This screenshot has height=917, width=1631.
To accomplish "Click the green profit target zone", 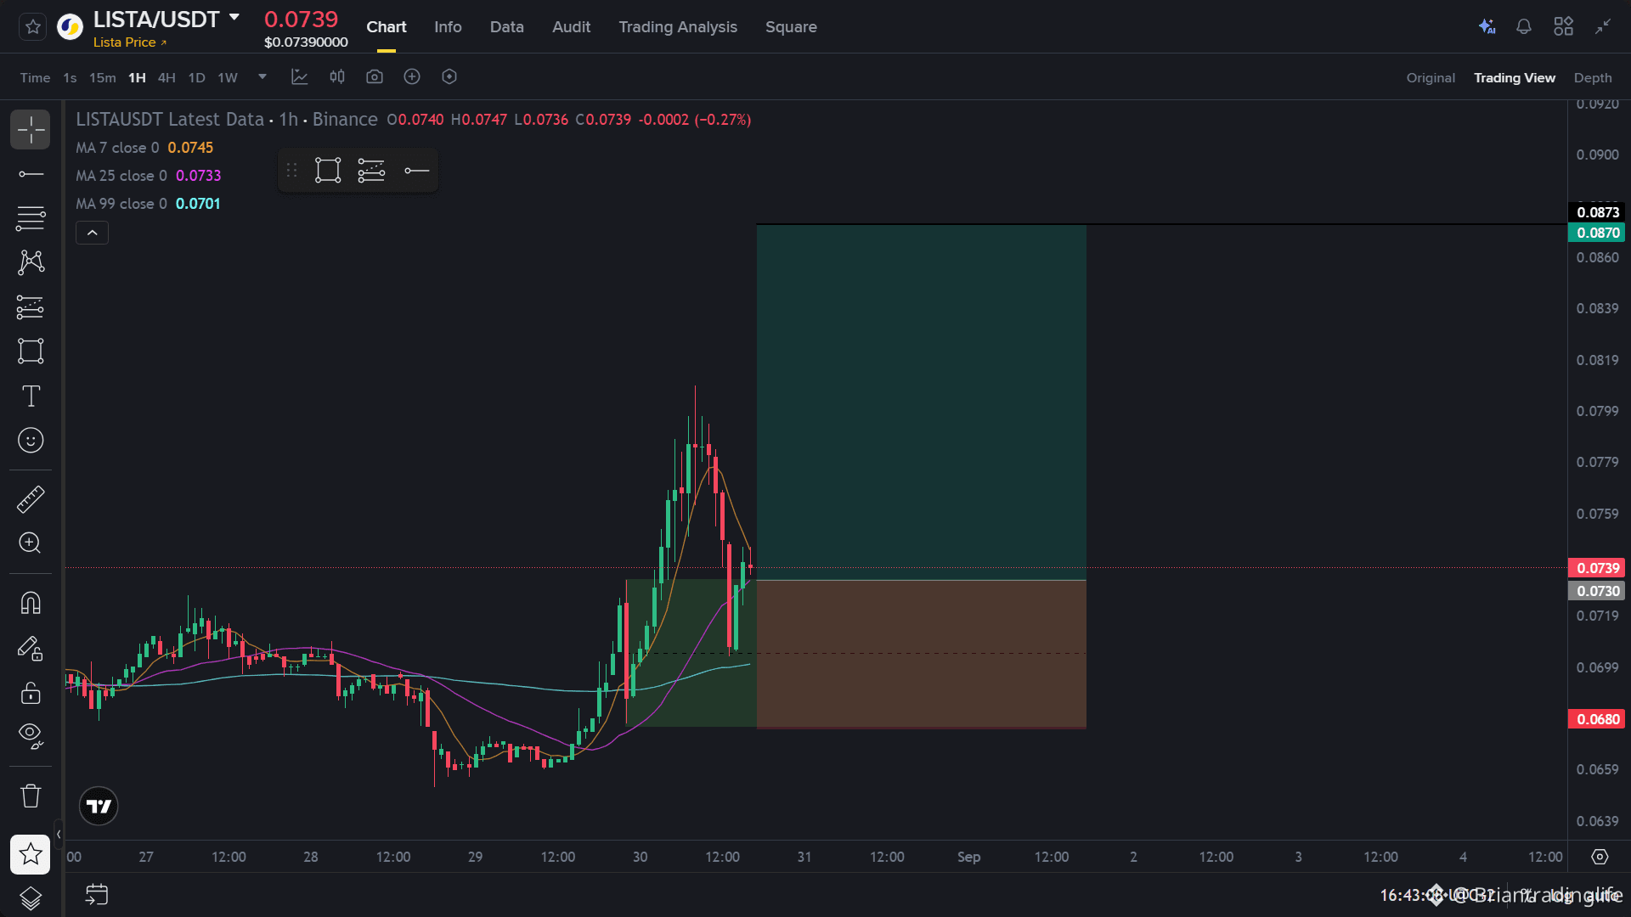I will (922, 402).
